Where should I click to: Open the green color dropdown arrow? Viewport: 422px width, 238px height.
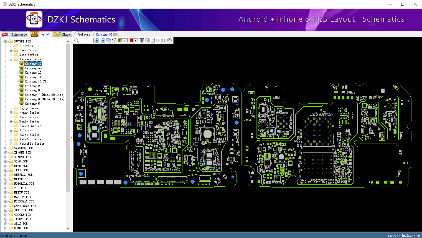click(125, 41)
